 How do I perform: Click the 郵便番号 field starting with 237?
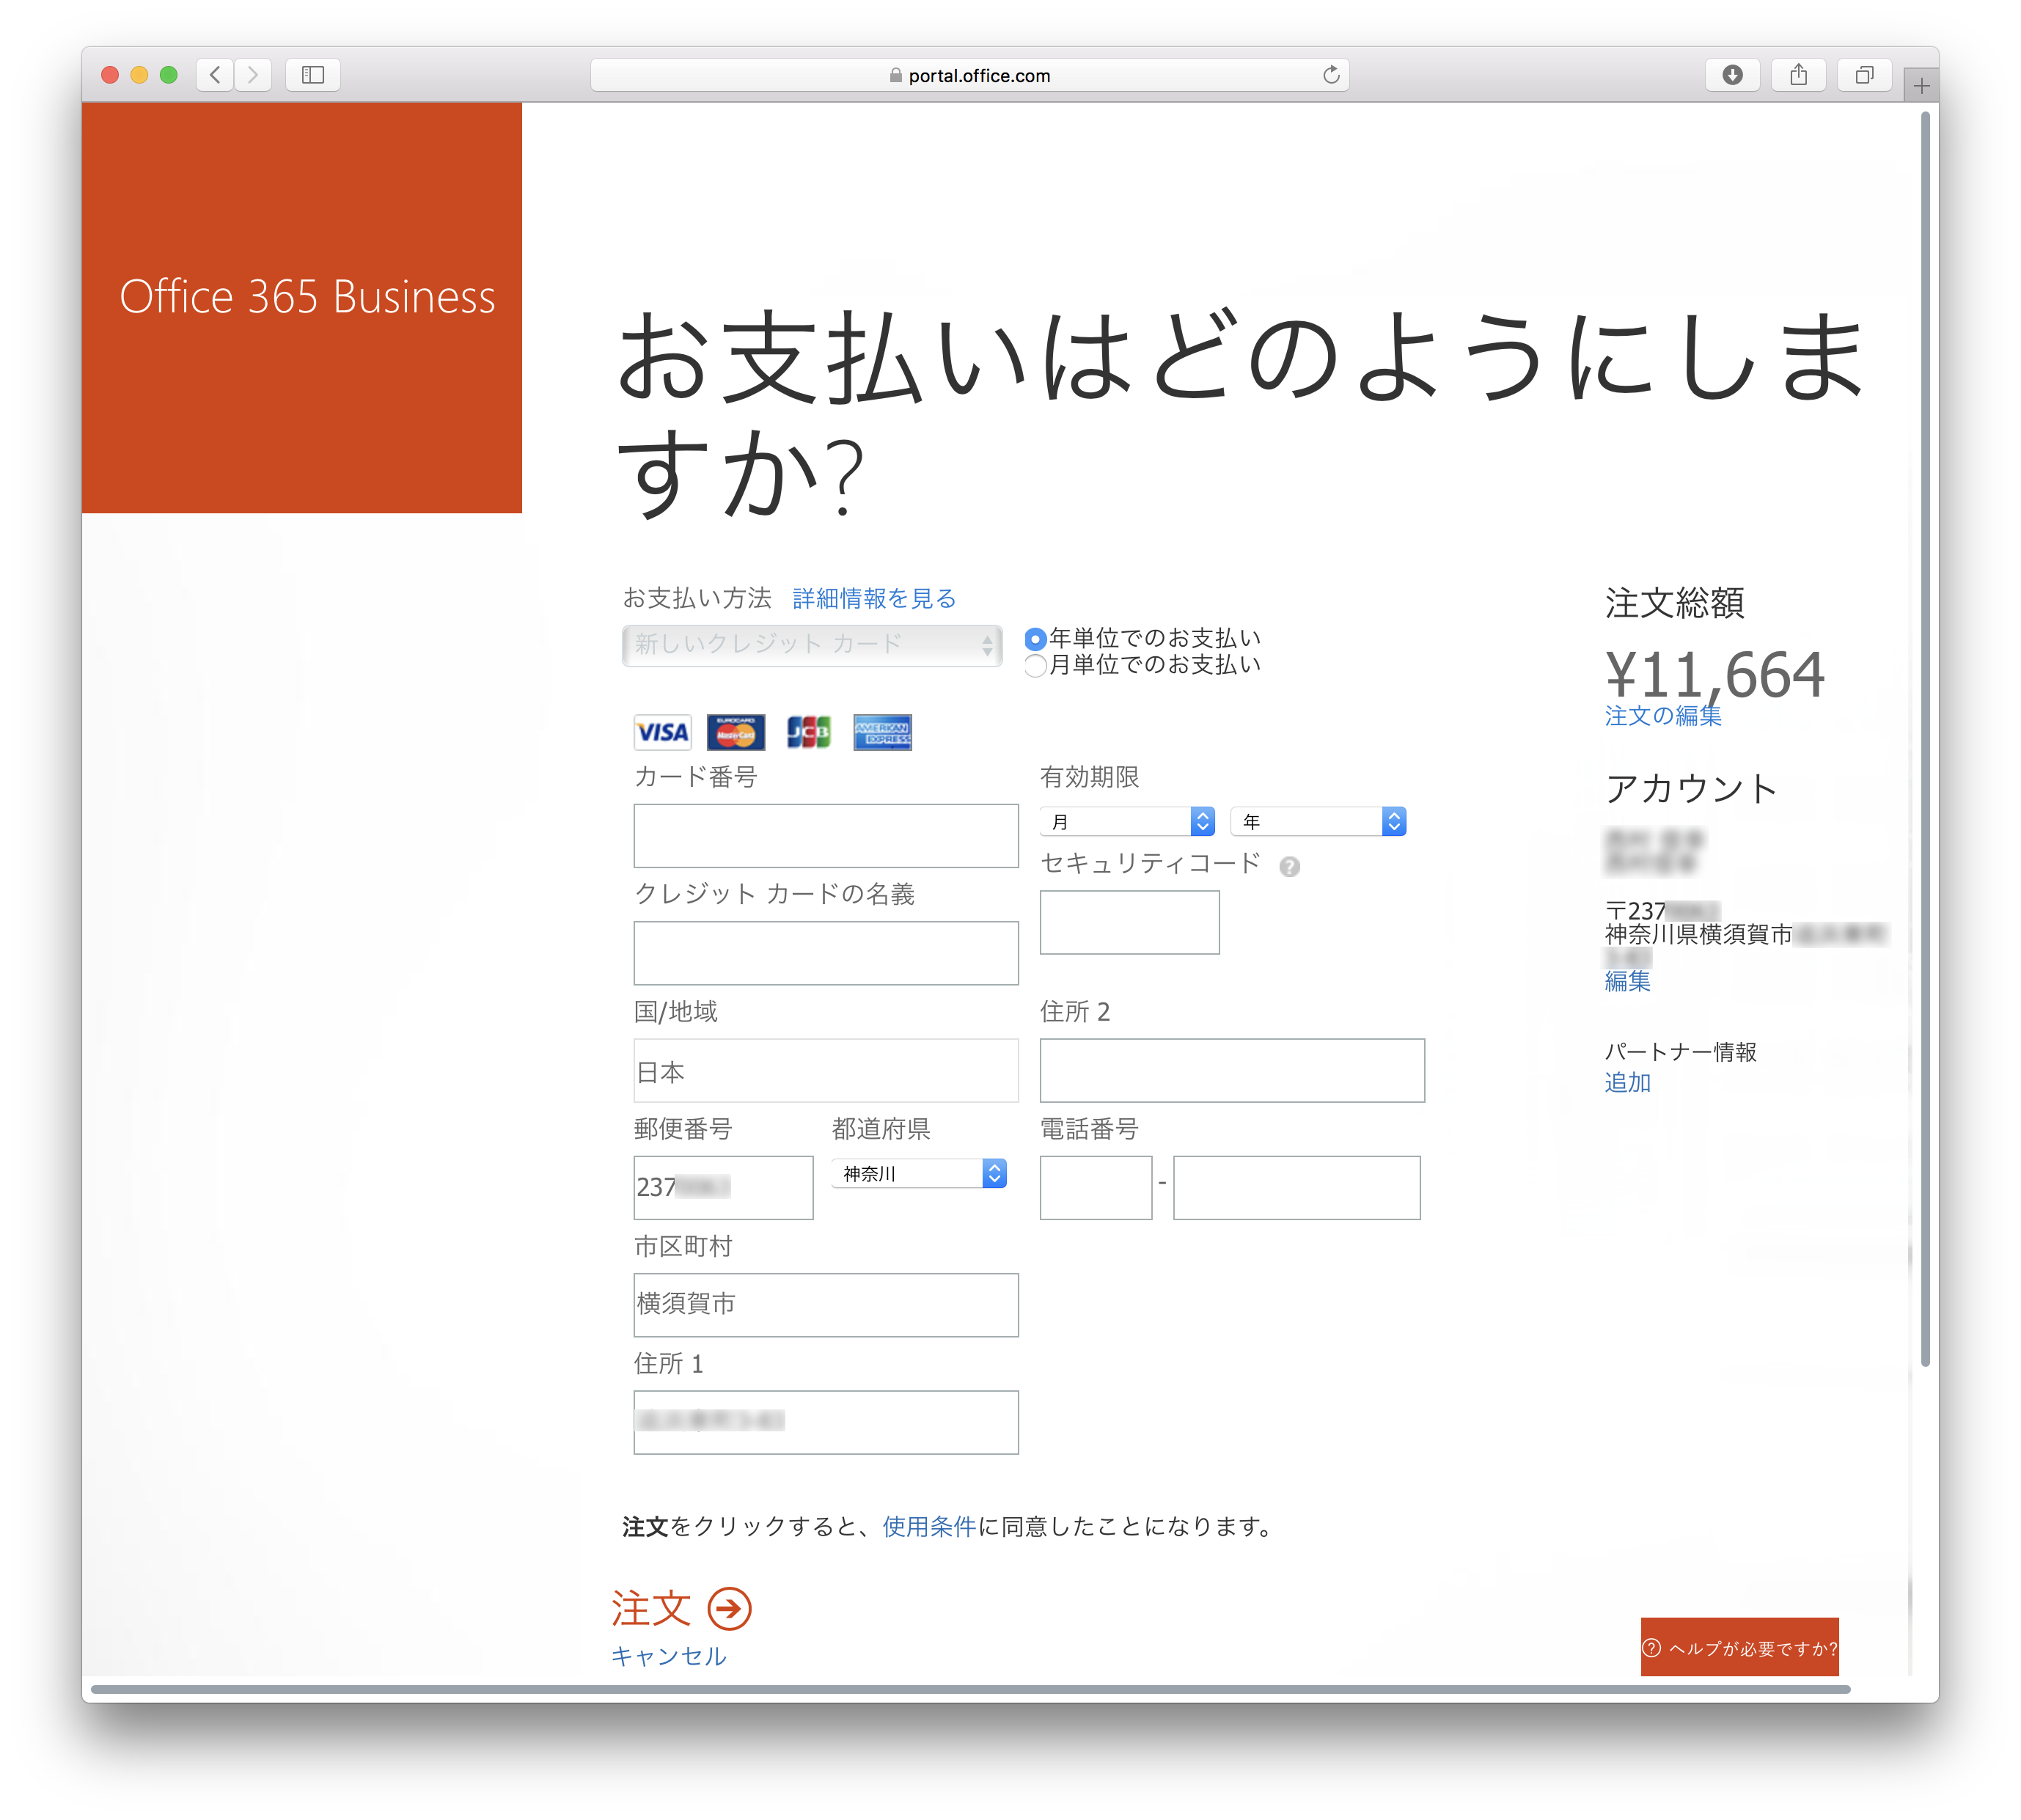pyautogui.click(x=723, y=1187)
